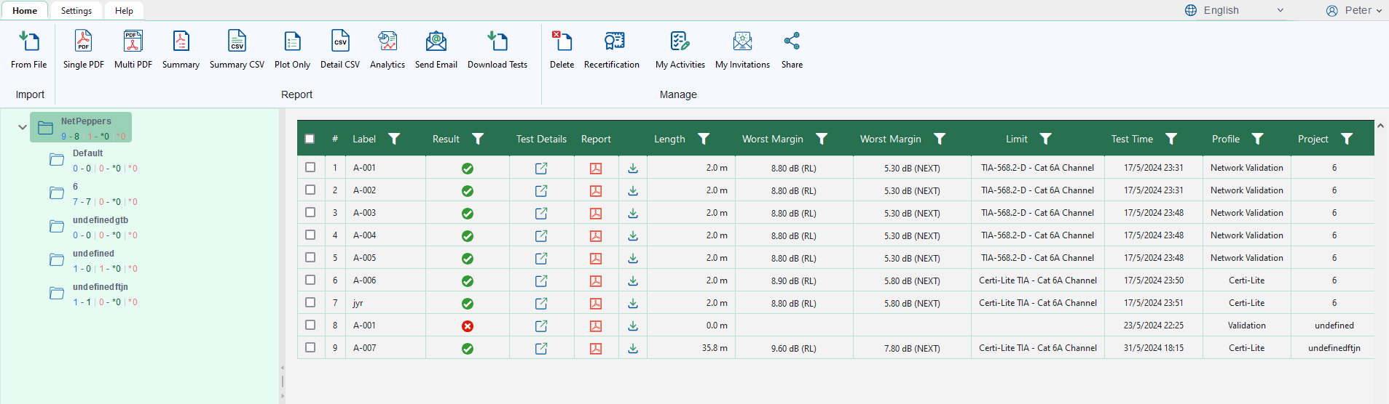Open the Result column filter
The image size is (1389, 404).
[x=478, y=139]
